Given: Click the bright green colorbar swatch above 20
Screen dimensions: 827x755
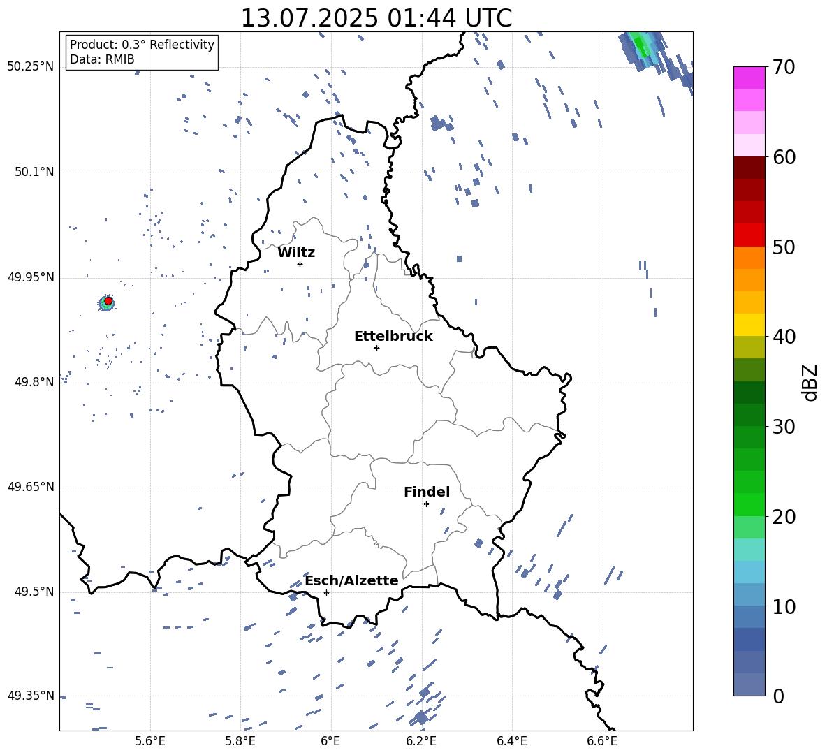Looking at the screenshot, I should (x=749, y=504).
